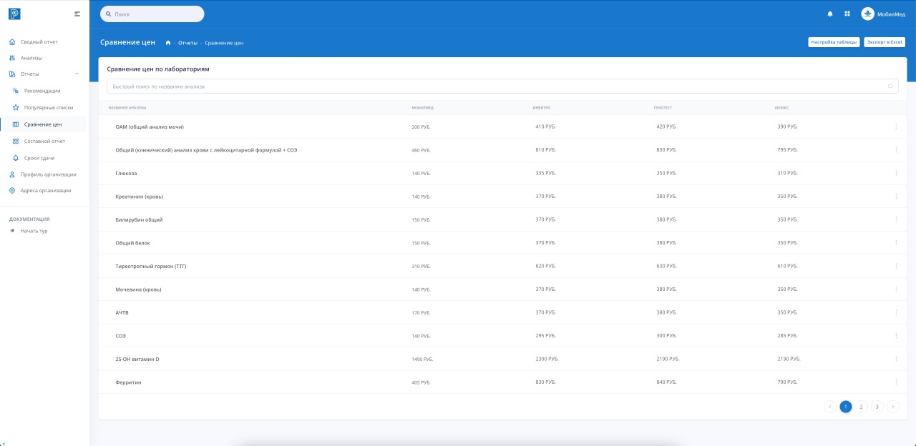This screenshot has width=916, height=446.
Task: Focus the top Поиск search field
Action: coord(152,14)
